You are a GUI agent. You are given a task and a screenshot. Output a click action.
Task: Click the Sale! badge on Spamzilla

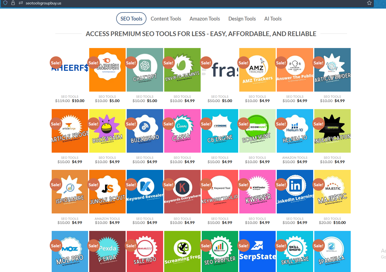[318, 246]
